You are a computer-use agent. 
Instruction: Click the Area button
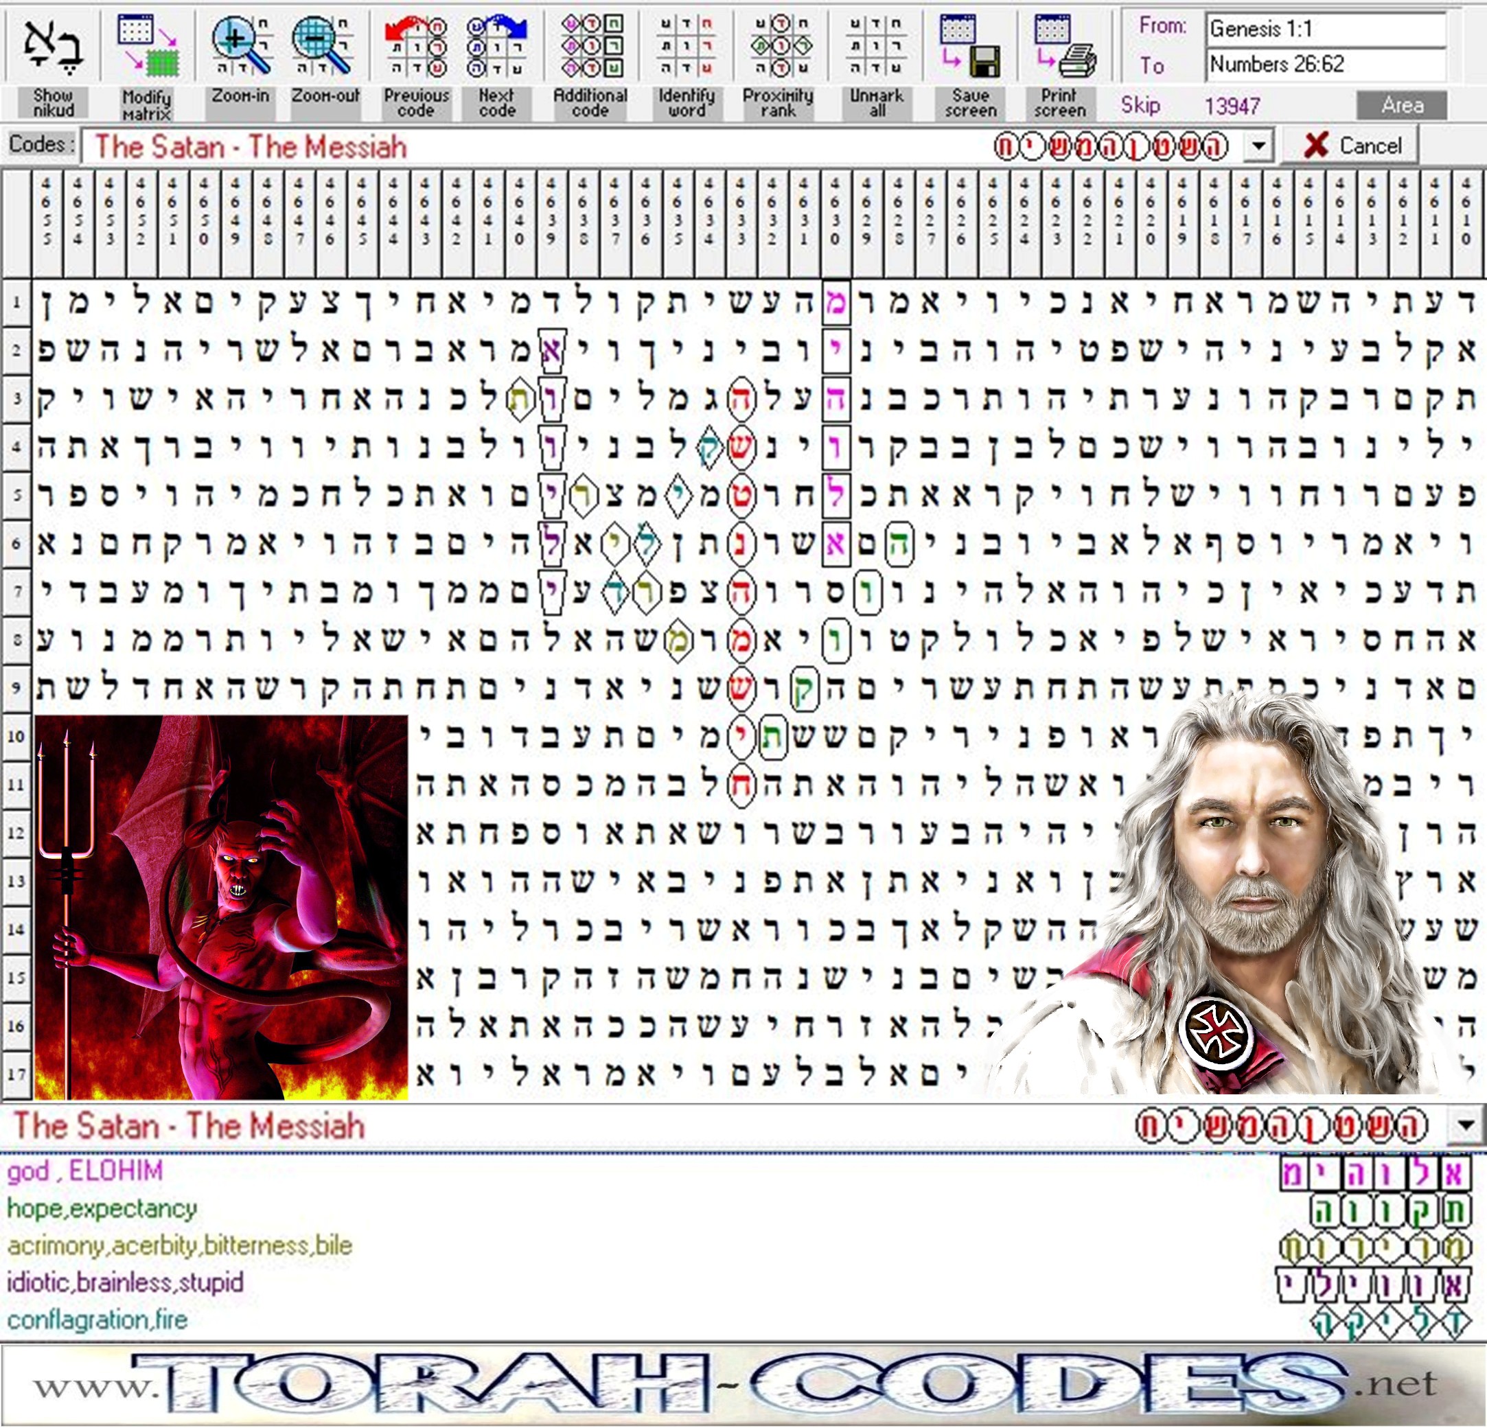[1401, 105]
